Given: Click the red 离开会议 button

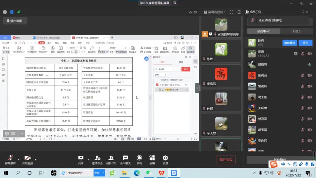Looking at the screenshot, I should coord(226,159).
